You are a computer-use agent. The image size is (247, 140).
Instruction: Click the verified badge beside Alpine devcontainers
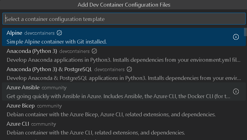[x=59, y=33]
